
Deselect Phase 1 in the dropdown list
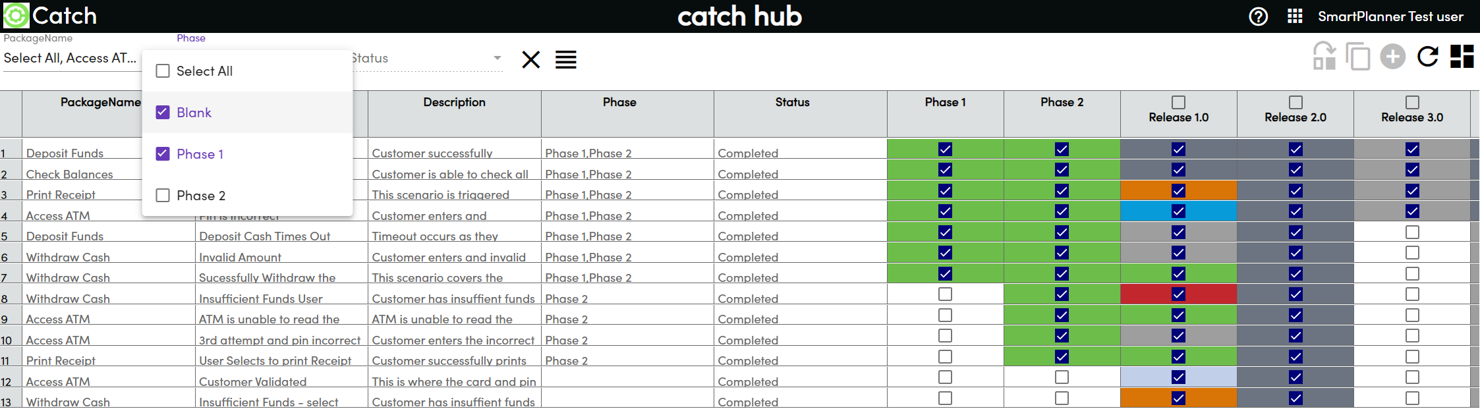(x=163, y=154)
